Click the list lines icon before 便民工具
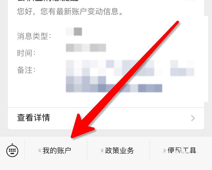212x170 pixels. coord(164,150)
